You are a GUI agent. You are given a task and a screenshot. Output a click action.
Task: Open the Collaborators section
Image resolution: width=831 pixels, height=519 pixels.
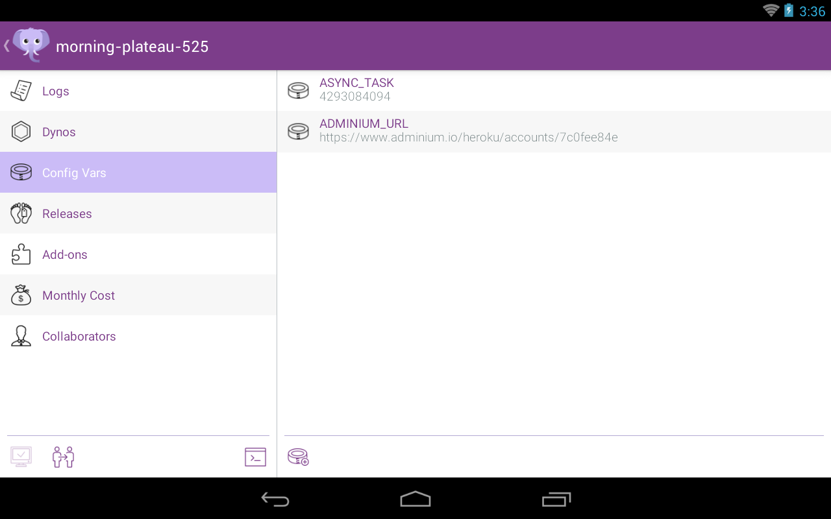[x=138, y=336]
